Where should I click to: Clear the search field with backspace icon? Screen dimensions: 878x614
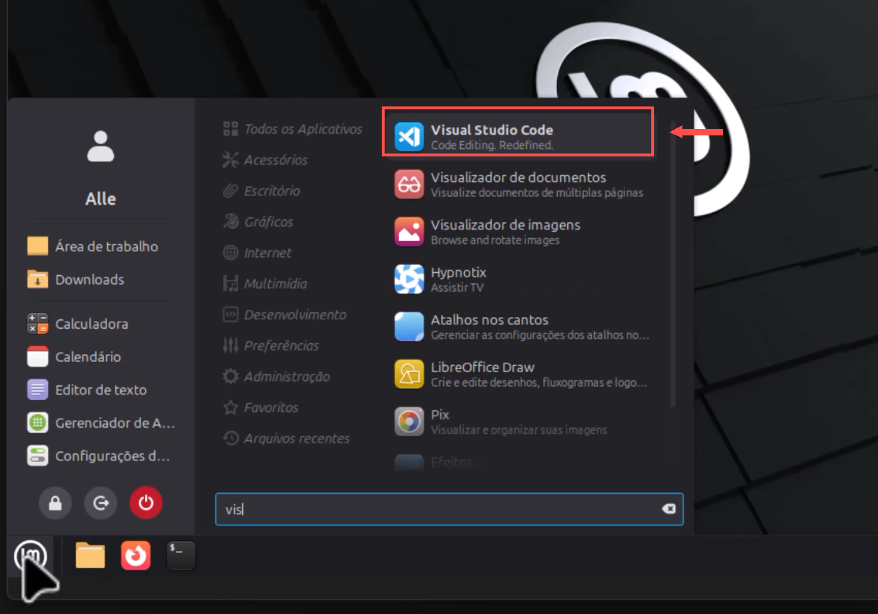pos(669,509)
